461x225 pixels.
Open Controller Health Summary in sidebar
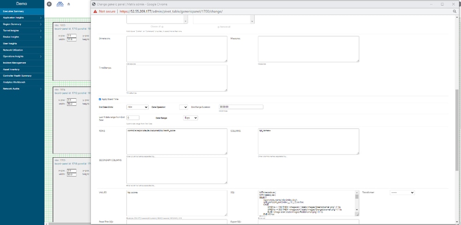22,76
